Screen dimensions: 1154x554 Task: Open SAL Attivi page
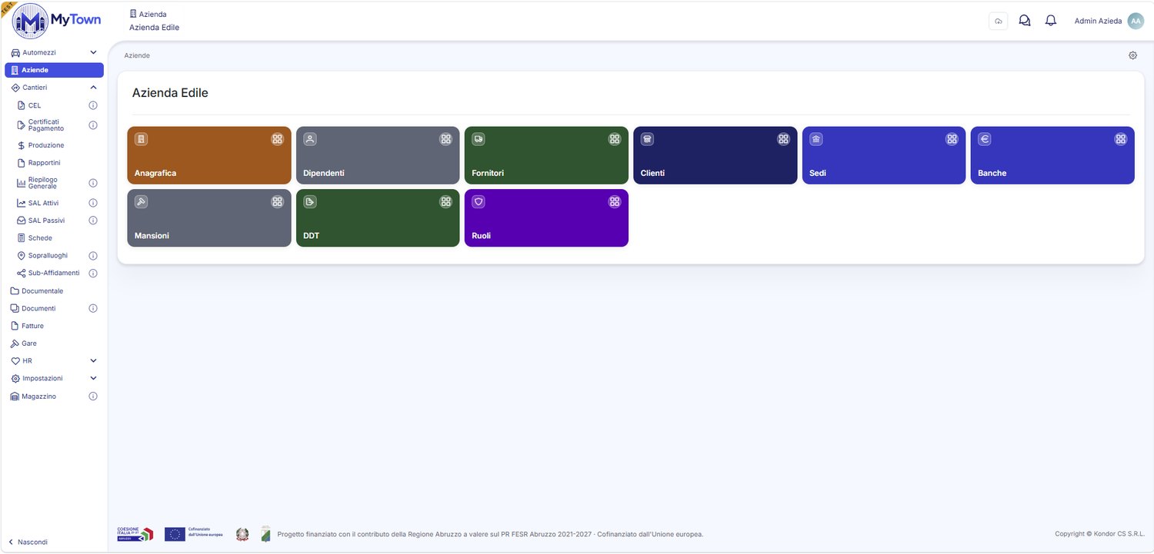(x=43, y=203)
